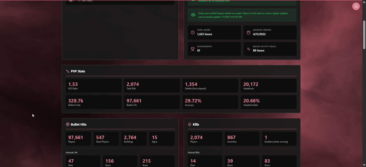Click the Players value in Kills panel
The width and height of the screenshot is (366, 167).
pos(196,137)
